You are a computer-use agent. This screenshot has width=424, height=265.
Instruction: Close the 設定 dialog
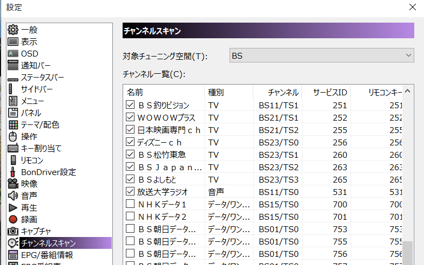(413, 7)
